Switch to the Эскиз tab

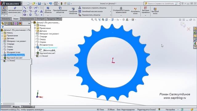[x=16, y=19]
